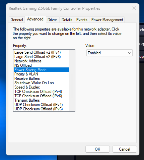Choose the Network Address property
The width and height of the screenshot is (144, 160).
[x=41, y=61]
